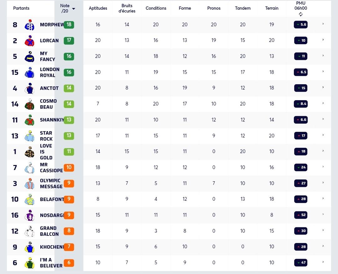The height and width of the screenshot is (274, 338).
Task: Click London Royal's 6.5 odds button
Action: (x=301, y=72)
